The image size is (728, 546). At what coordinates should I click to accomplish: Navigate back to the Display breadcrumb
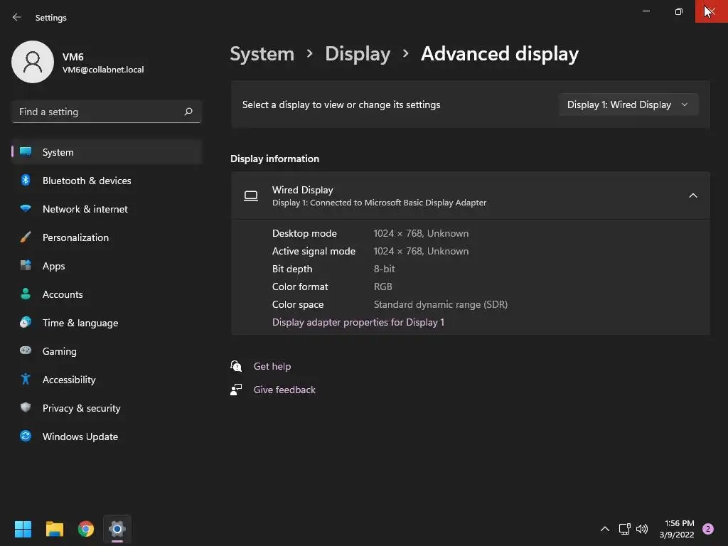coord(358,54)
